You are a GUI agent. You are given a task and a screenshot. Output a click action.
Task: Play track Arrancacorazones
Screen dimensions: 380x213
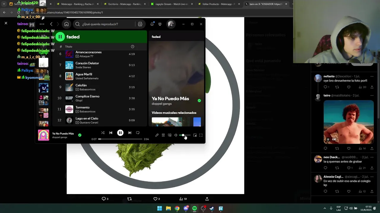(x=88, y=52)
